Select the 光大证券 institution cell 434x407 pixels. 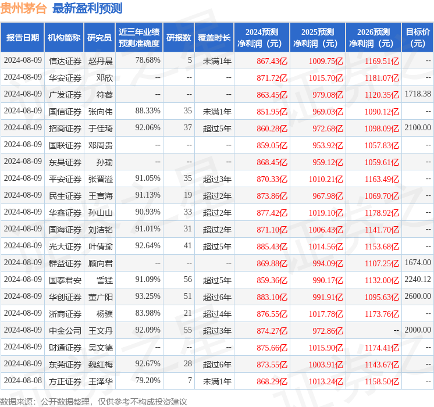click(65, 247)
